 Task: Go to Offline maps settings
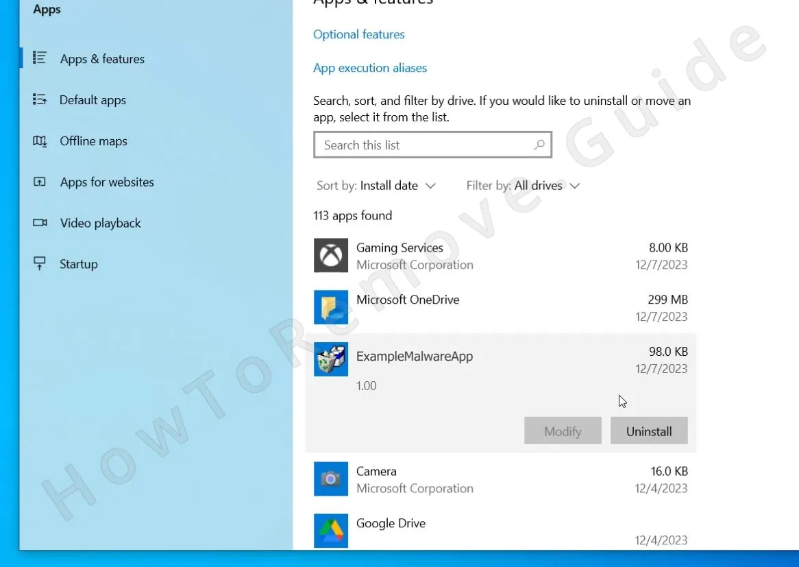click(x=93, y=141)
